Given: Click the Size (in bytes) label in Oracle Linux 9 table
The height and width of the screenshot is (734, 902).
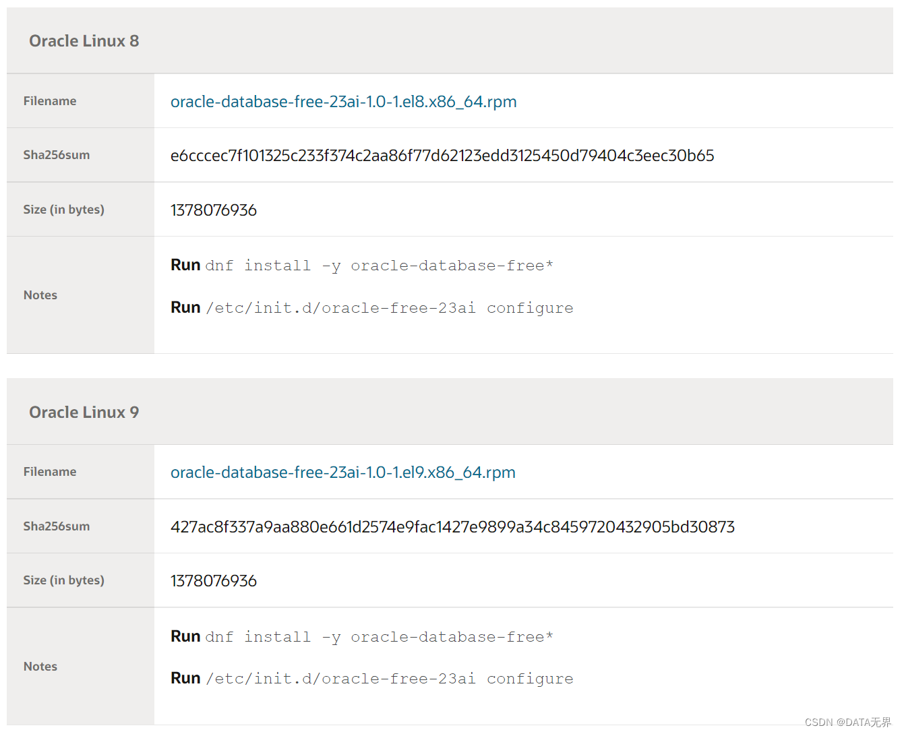Looking at the screenshot, I should tap(64, 580).
